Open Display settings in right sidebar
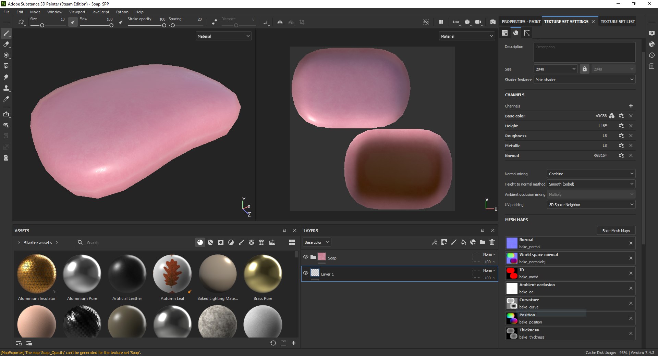Viewport: 658px width, 356px height. pyautogui.click(x=651, y=33)
